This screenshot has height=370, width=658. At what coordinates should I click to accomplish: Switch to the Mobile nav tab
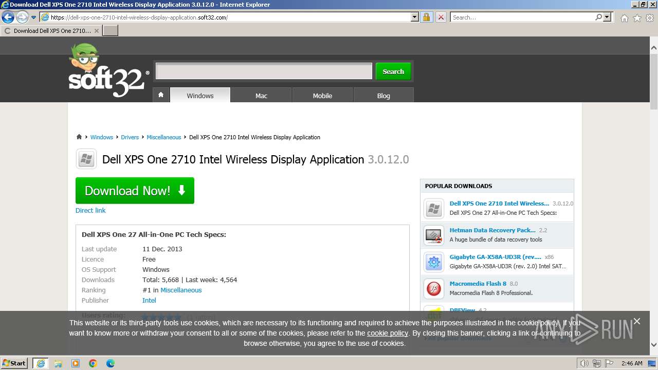(322, 96)
